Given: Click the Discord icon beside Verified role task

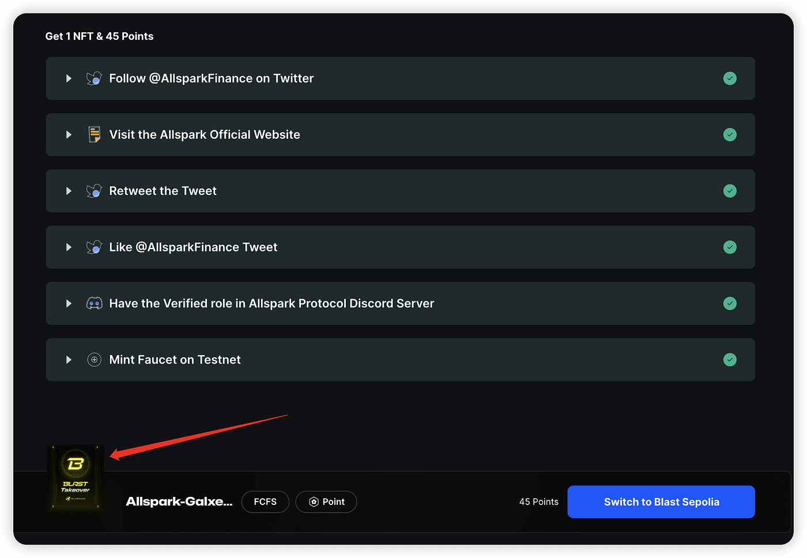Looking at the screenshot, I should click(94, 303).
